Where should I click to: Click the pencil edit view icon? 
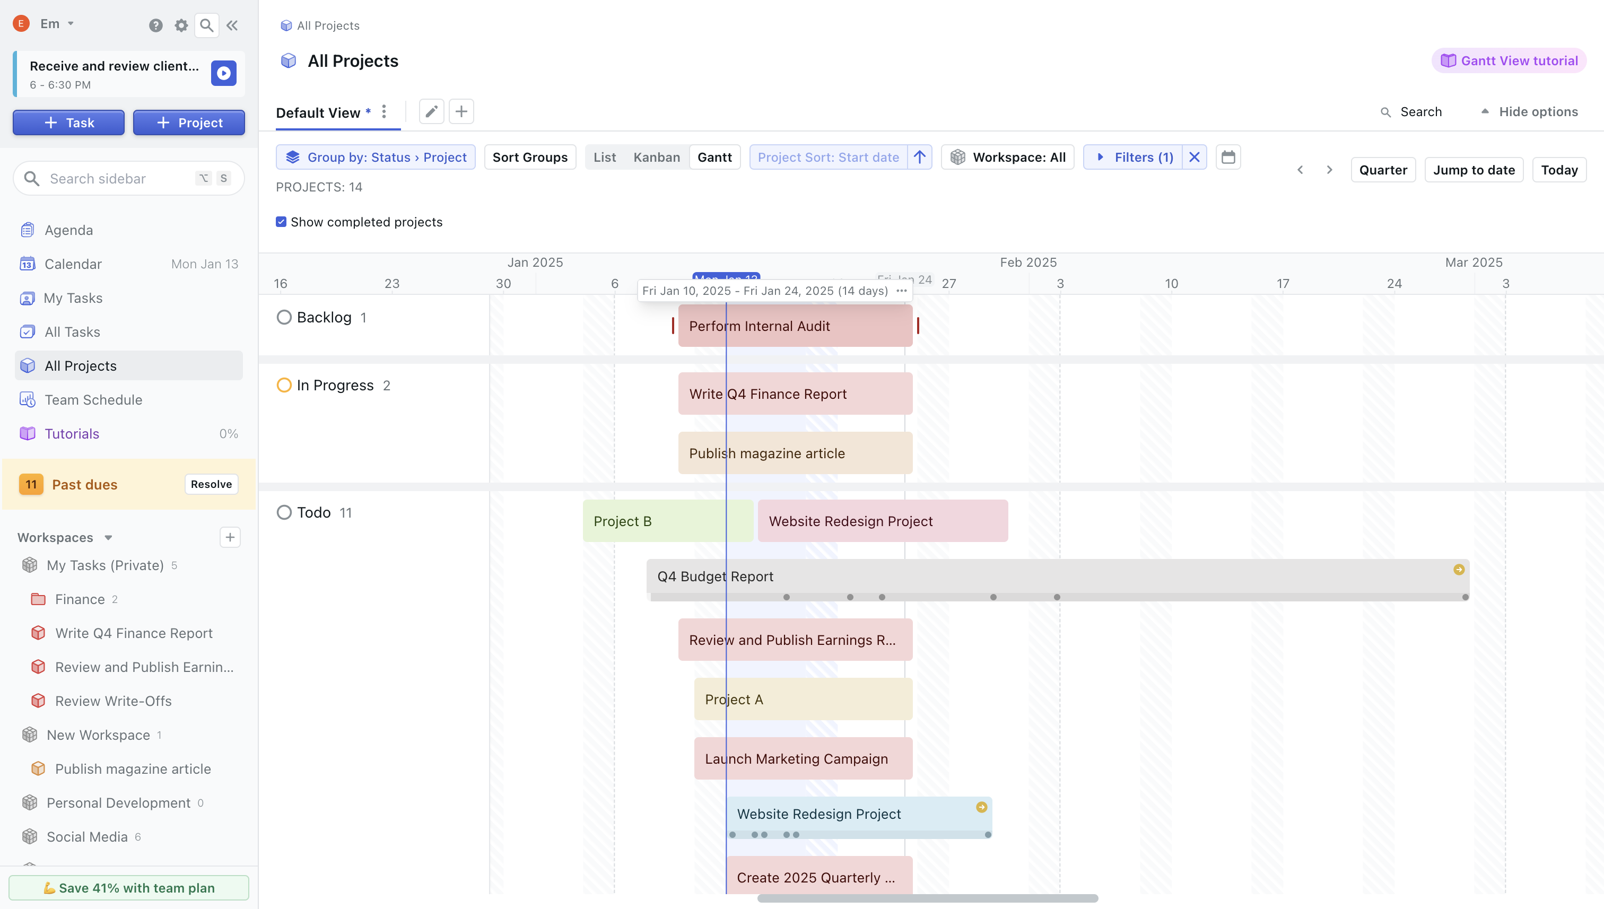431,112
